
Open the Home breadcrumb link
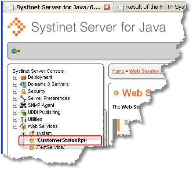click(118, 71)
